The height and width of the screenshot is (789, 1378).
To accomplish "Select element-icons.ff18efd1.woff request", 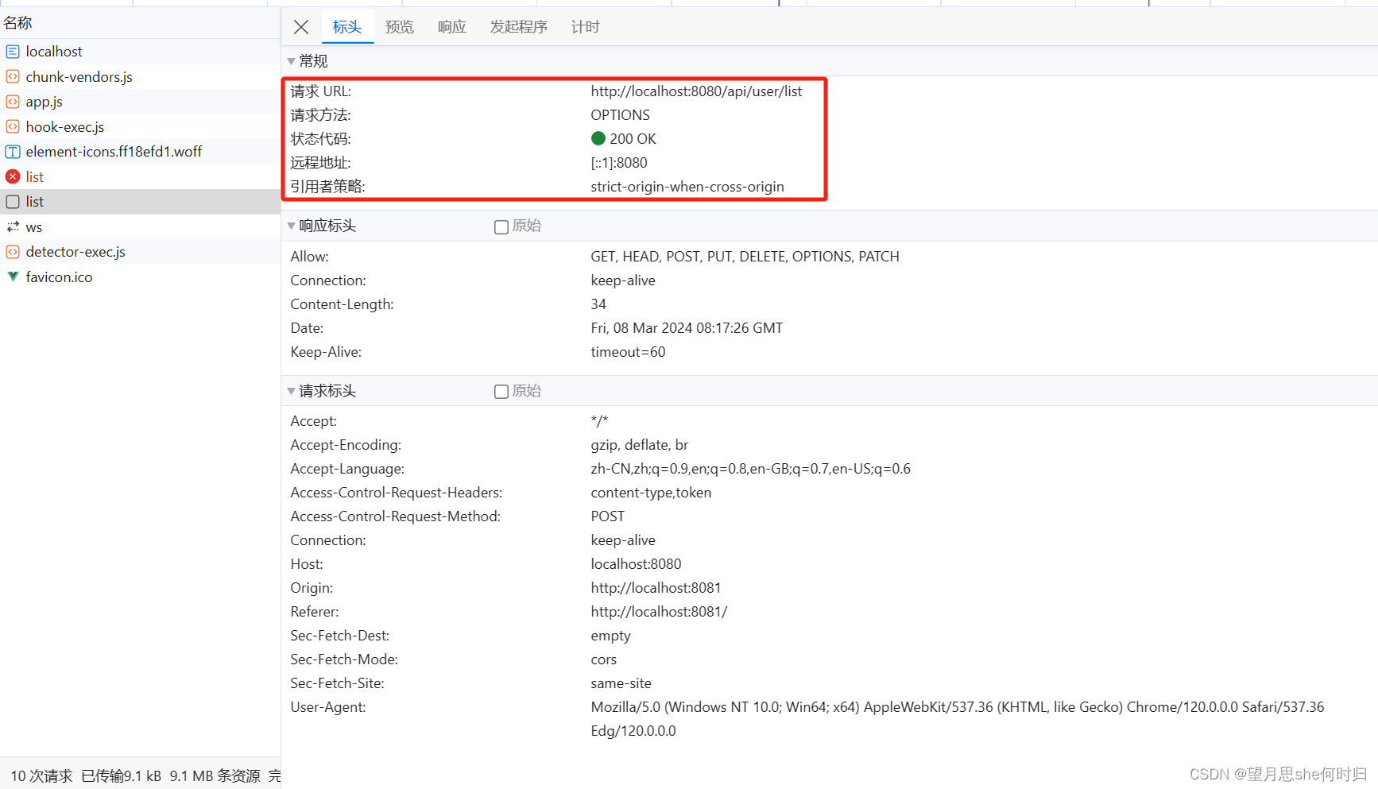I will tap(140, 152).
